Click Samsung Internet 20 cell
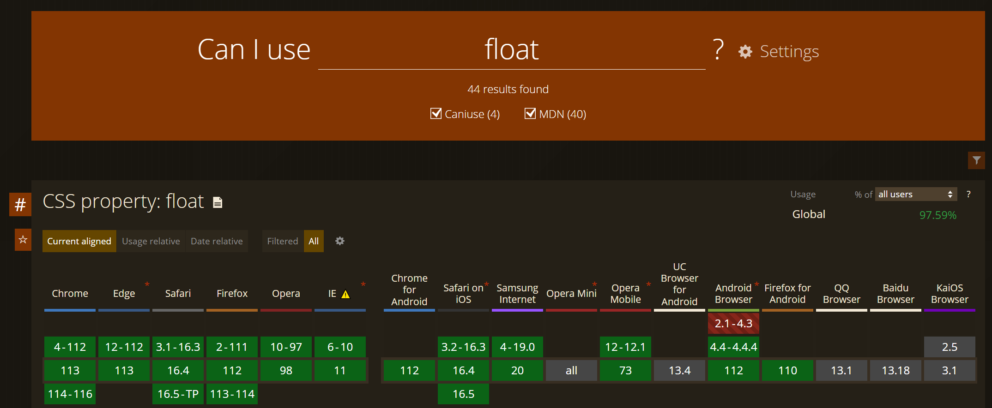The image size is (992, 408). (518, 370)
